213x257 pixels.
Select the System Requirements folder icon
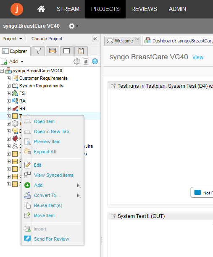pos(15,86)
